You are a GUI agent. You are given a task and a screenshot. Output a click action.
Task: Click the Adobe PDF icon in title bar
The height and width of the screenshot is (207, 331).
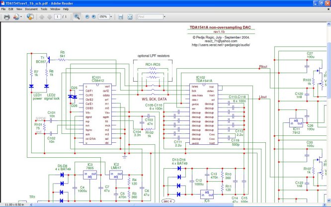tap(3, 3)
